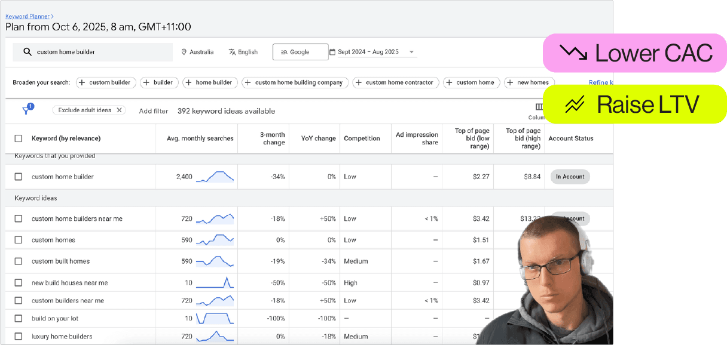Open the Keyword Planner breadcrumb link
Image resolution: width=727 pixels, height=345 pixels.
28,17
